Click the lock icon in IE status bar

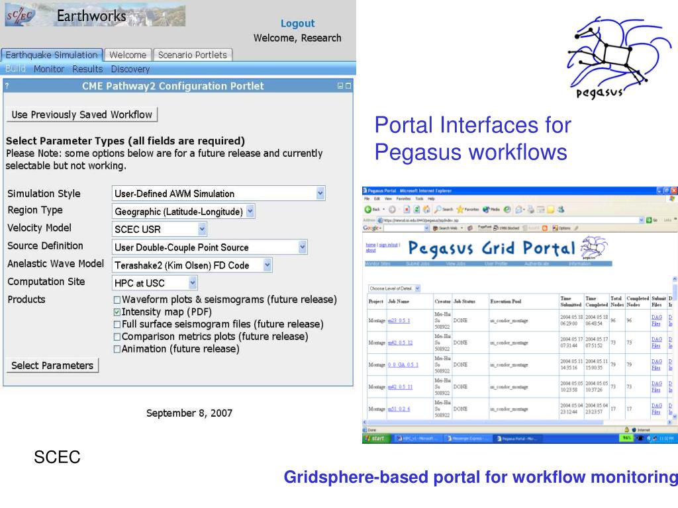tap(626, 429)
